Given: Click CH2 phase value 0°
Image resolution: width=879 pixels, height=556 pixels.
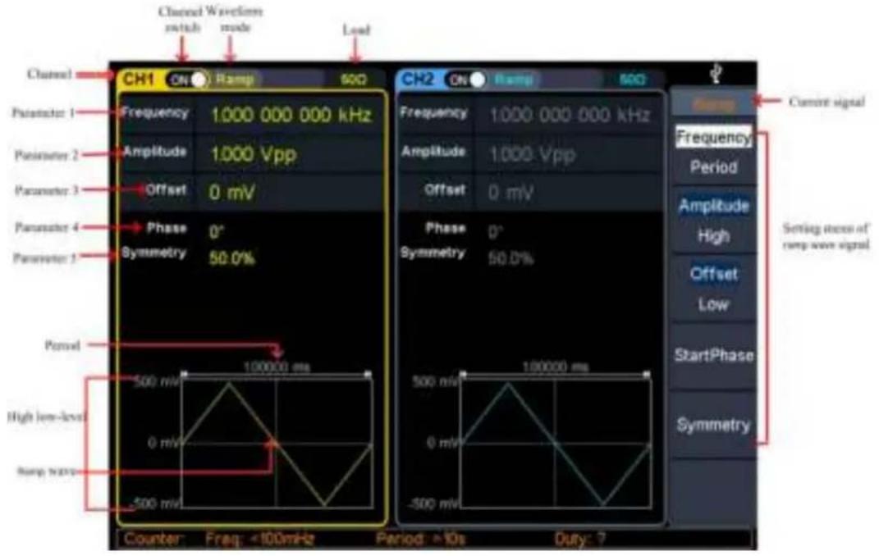Looking at the screenshot, I should pyautogui.click(x=495, y=232).
